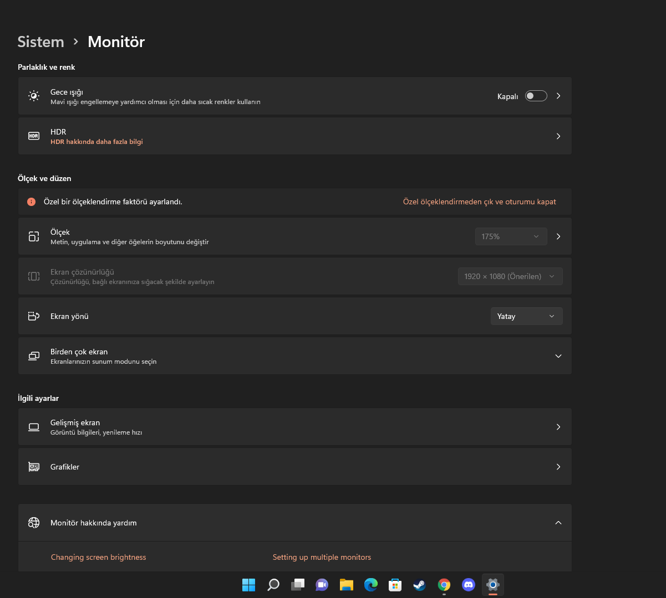Click the Kapalı status label
Image resolution: width=666 pixels, height=598 pixels.
(x=507, y=96)
